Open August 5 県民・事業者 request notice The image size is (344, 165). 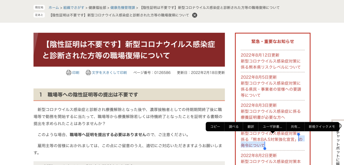270,89
